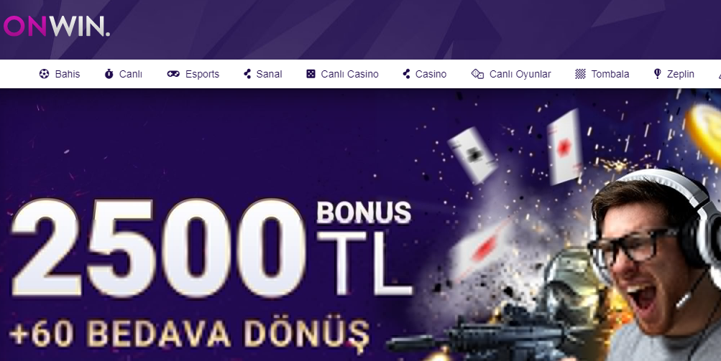The height and width of the screenshot is (361, 721).
Task: Click the soccer ball icon beside Bahis
Action: click(x=44, y=74)
